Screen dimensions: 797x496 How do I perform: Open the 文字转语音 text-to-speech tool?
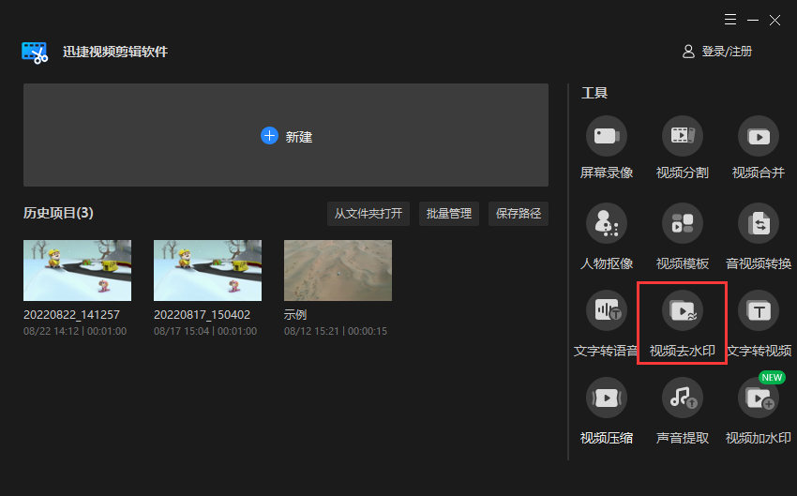(x=606, y=311)
